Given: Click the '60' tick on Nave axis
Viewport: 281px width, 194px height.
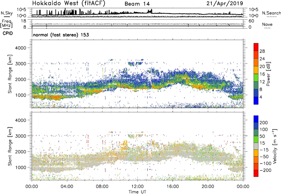Looking at the screenshot, I should pos(251,21).
